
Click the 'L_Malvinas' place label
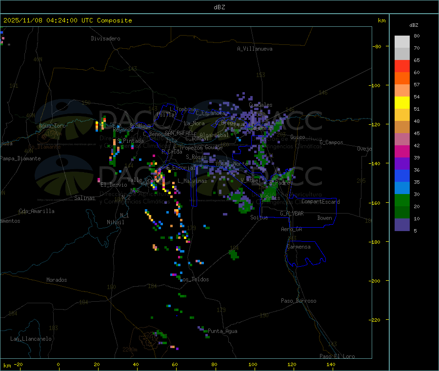click(x=192, y=181)
